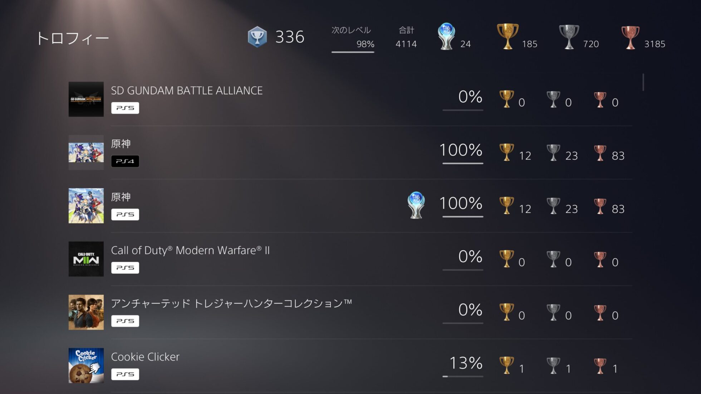Click the platinum trophy icon in header

tap(446, 36)
